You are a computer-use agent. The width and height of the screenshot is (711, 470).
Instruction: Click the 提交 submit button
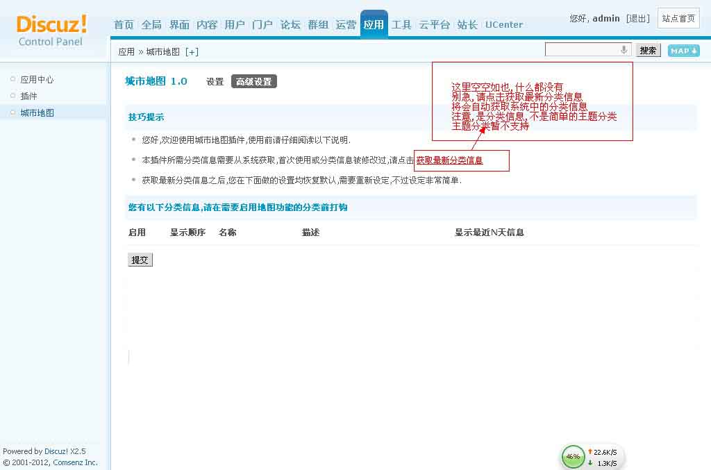pos(140,260)
